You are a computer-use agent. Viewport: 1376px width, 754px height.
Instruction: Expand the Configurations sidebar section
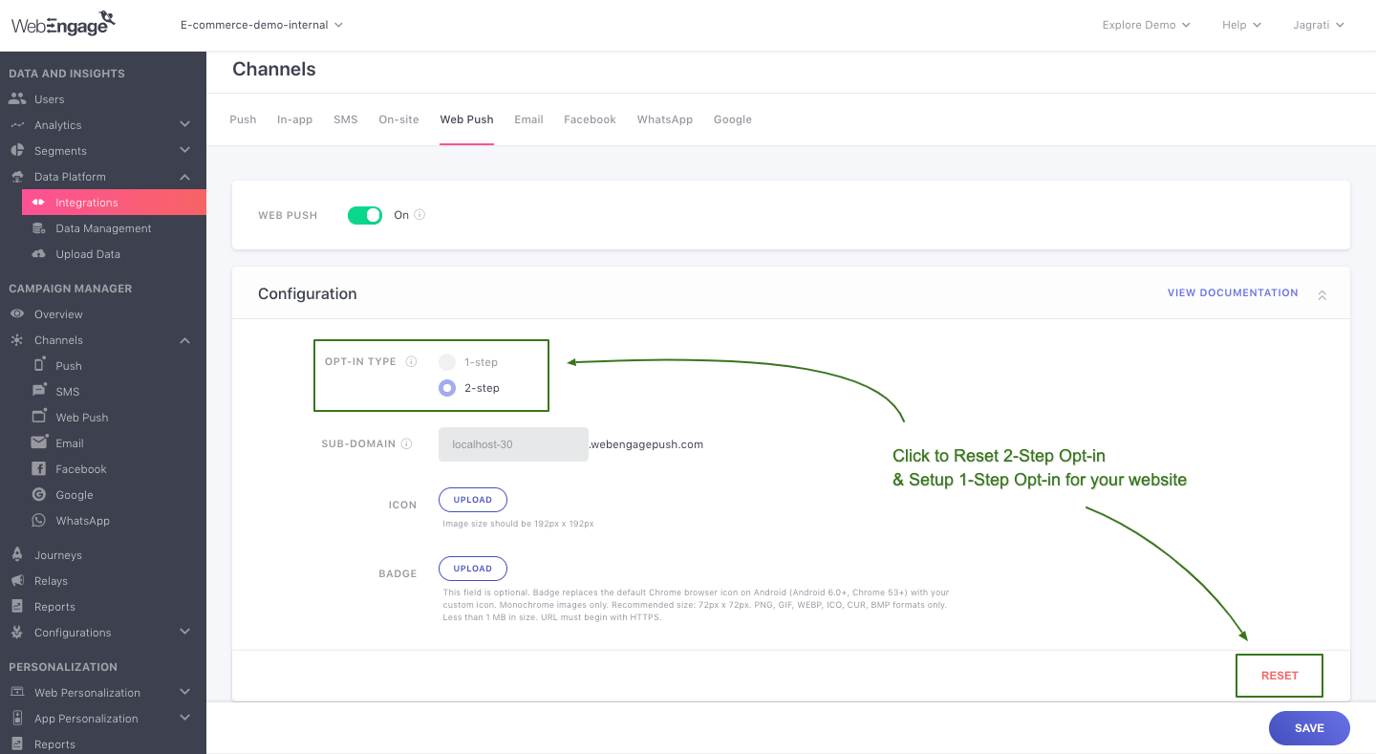tap(184, 632)
